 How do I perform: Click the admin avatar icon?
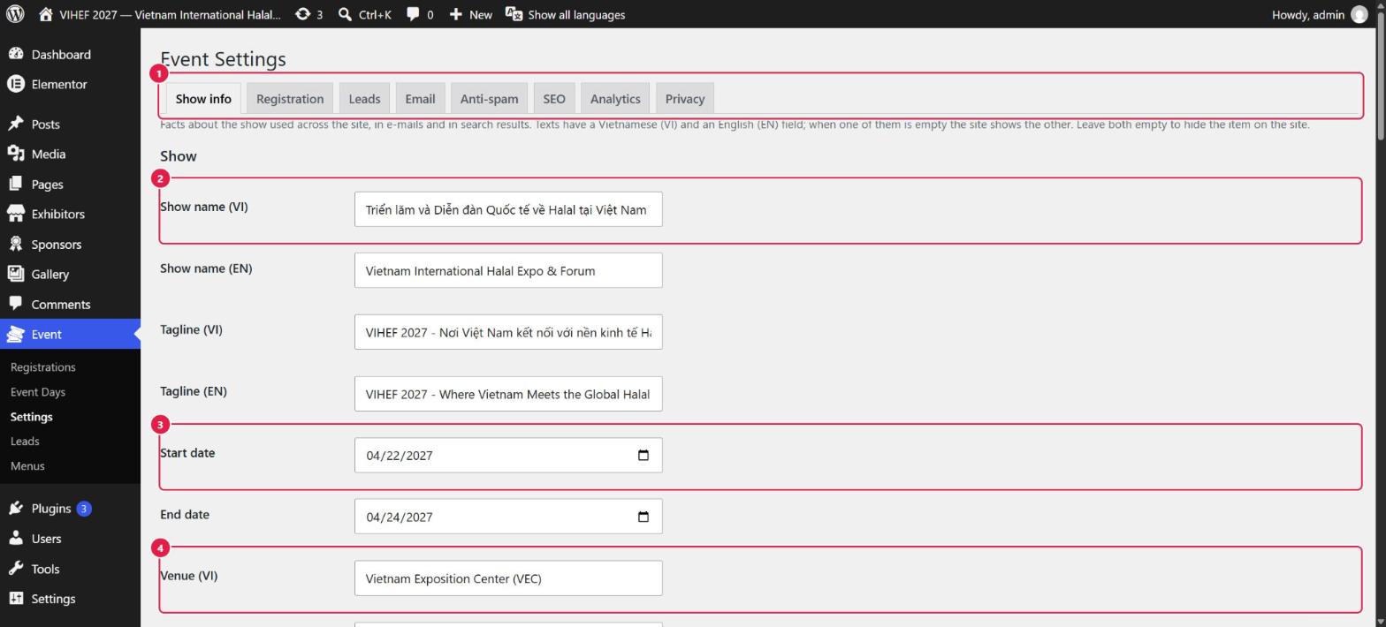(1359, 14)
